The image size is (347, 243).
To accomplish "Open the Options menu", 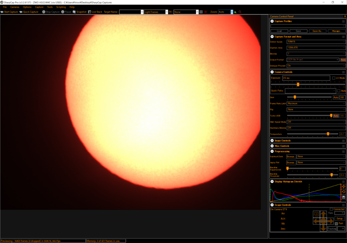I will (27, 7).
